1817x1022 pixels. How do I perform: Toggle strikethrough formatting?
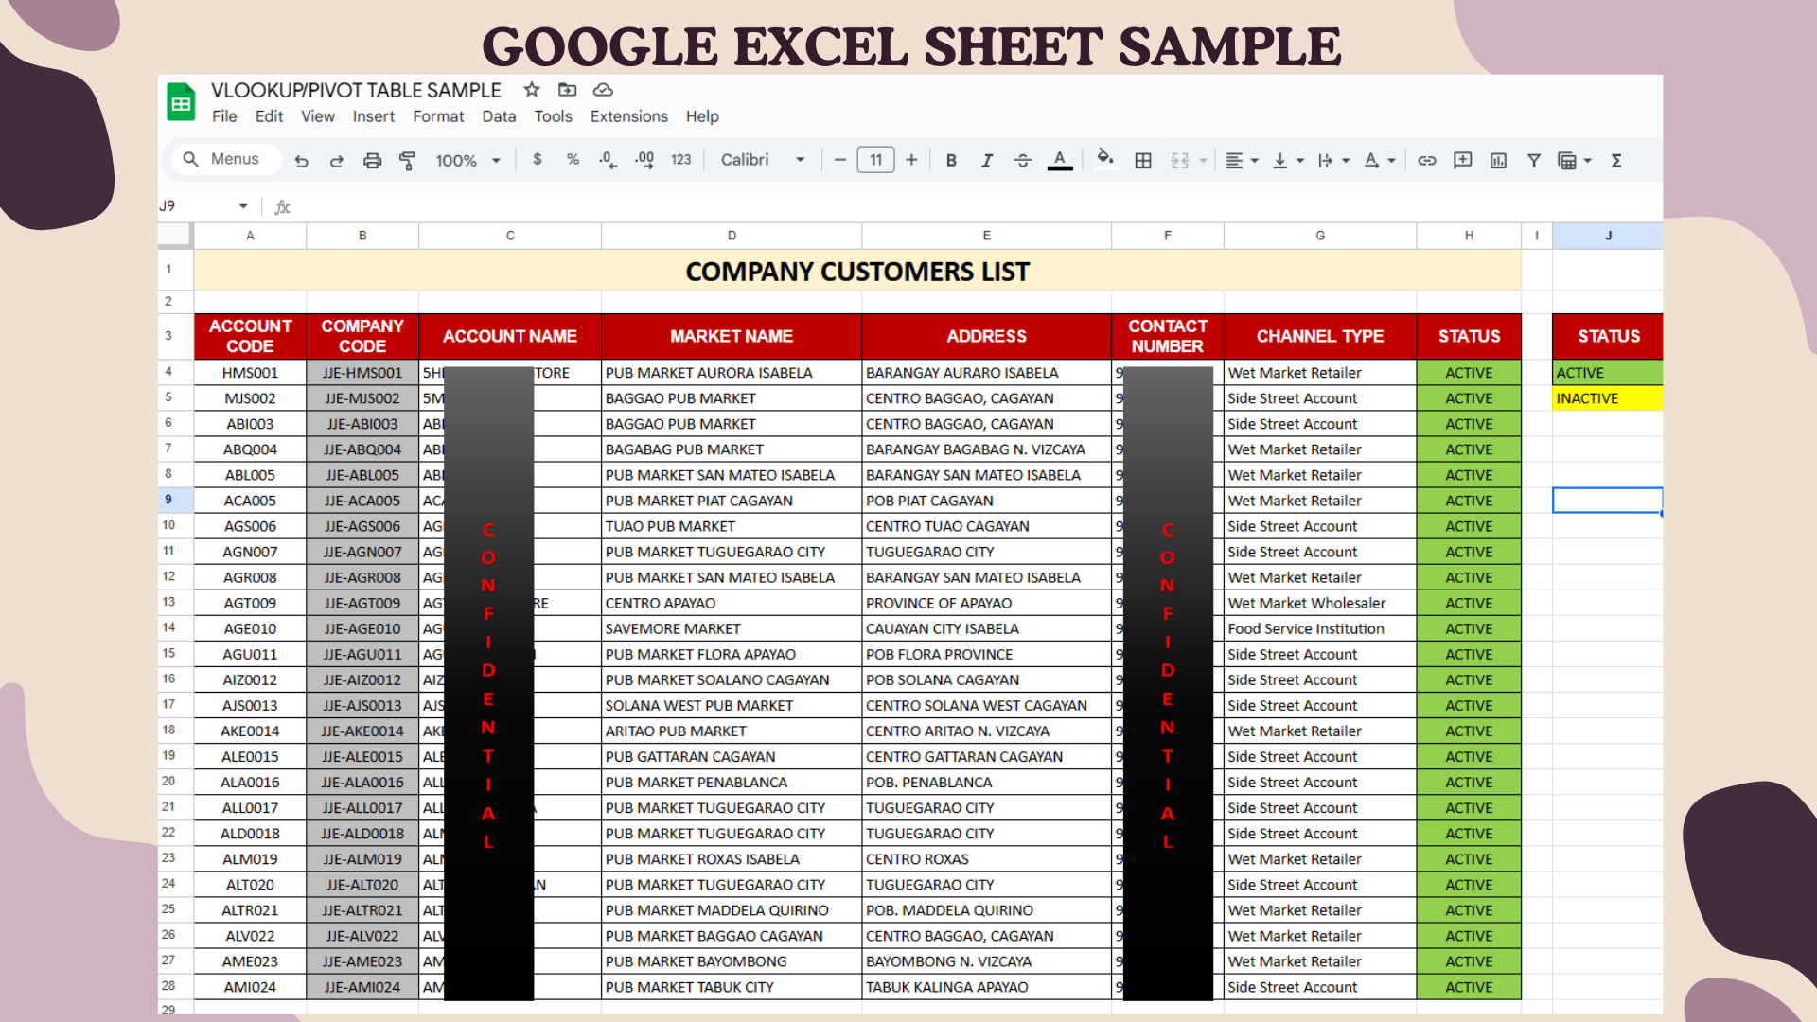[1022, 161]
